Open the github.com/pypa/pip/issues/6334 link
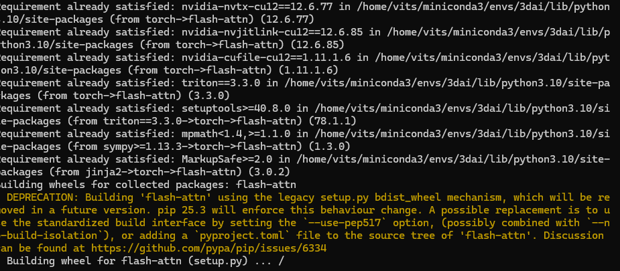The width and height of the screenshot is (620, 271). pyautogui.click(x=208, y=248)
